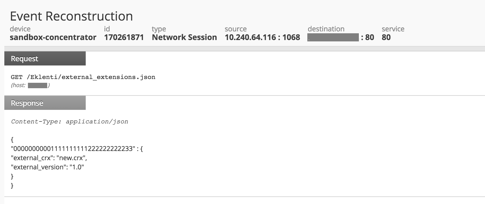Click the long numeric extension ID key

(x=73, y=149)
